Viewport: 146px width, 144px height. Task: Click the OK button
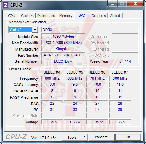tap(128, 137)
